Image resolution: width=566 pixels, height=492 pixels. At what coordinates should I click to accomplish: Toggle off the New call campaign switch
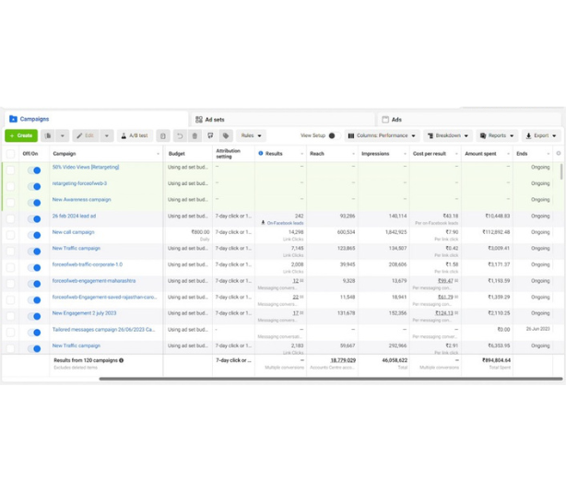click(34, 234)
